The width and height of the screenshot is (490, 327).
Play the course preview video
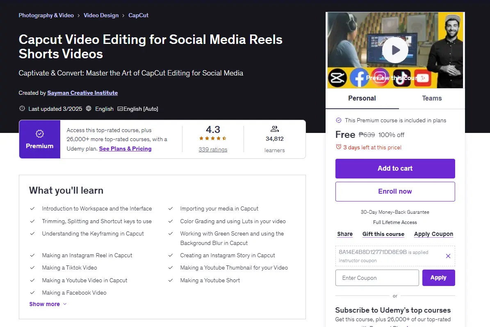click(x=395, y=50)
